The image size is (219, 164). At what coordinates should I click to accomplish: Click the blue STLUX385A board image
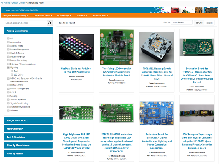[157, 113]
